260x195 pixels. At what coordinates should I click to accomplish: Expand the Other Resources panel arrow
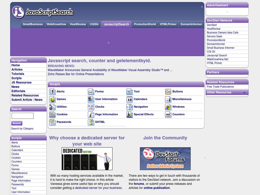(x=244, y=93)
